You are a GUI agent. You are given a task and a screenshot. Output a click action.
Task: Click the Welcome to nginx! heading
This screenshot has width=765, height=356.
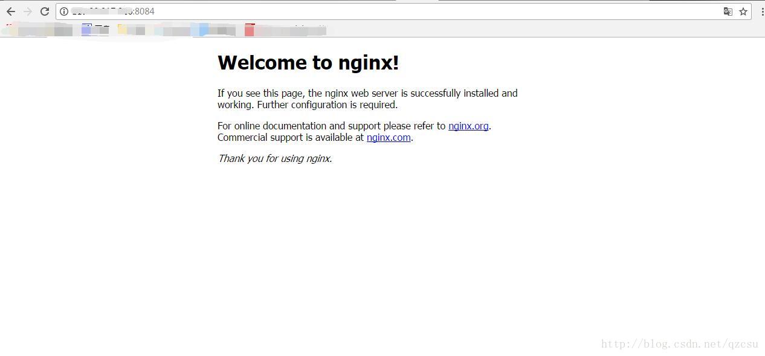pyautogui.click(x=308, y=62)
